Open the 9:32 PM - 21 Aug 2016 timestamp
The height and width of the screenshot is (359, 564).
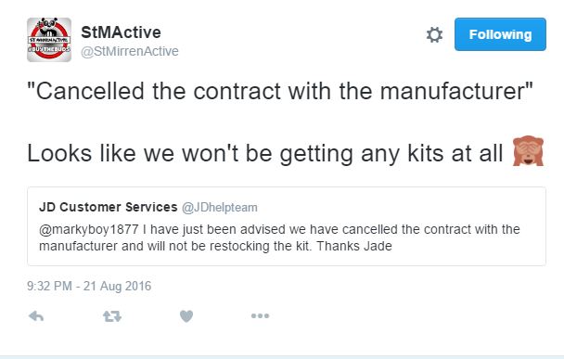pos(89,286)
